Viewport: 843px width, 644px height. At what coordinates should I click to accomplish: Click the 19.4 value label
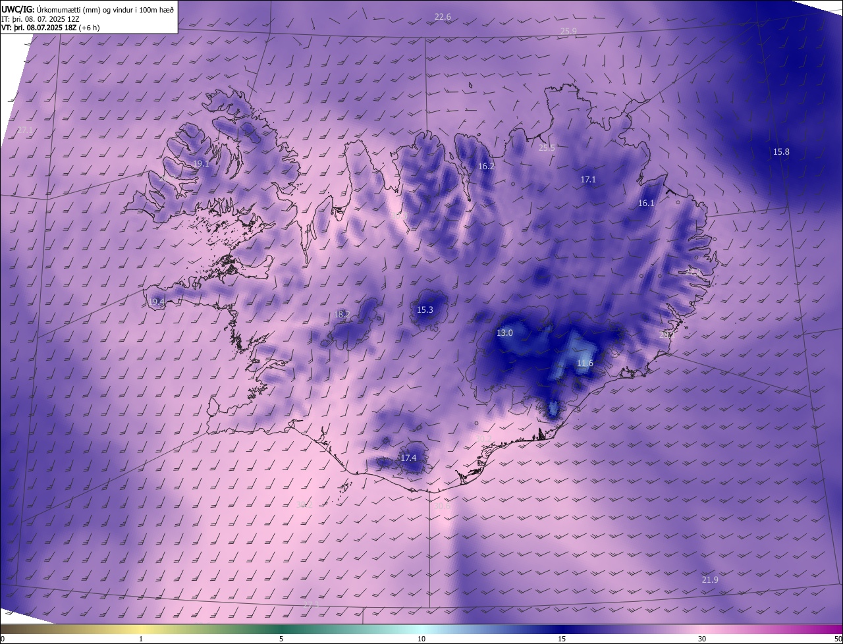click(x=156, y=302)
